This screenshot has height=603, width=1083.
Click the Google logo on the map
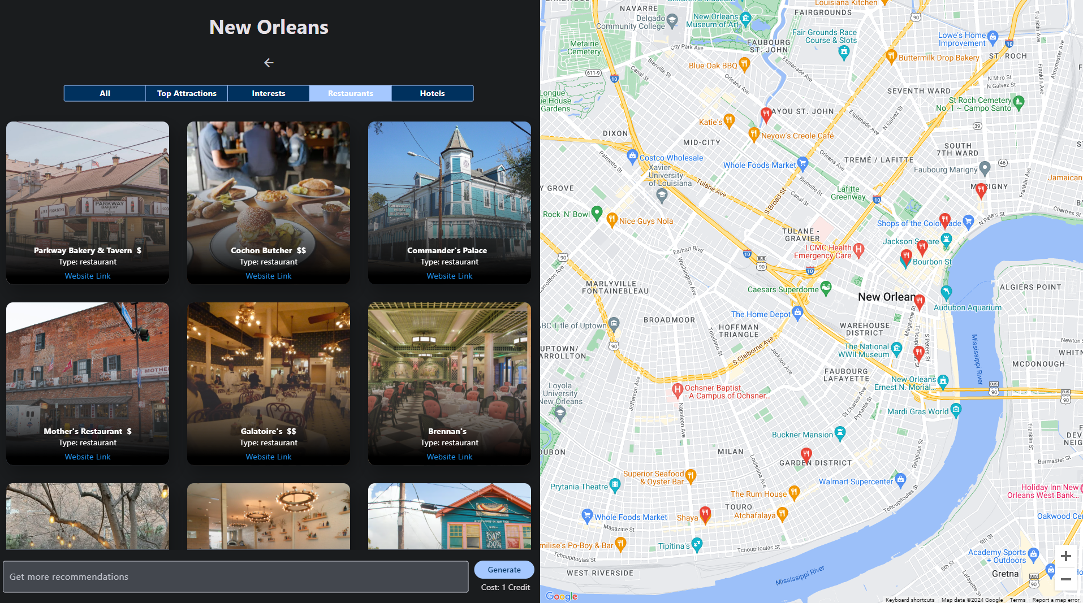pyautogui.click(x=562, y=596)
